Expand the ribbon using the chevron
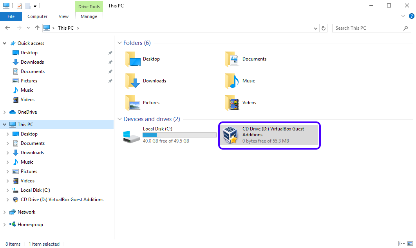 pos(403,16)
